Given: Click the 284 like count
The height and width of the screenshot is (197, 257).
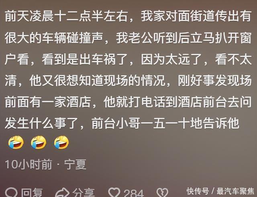Looking at the screenshot, I should (x=134, y=193).
